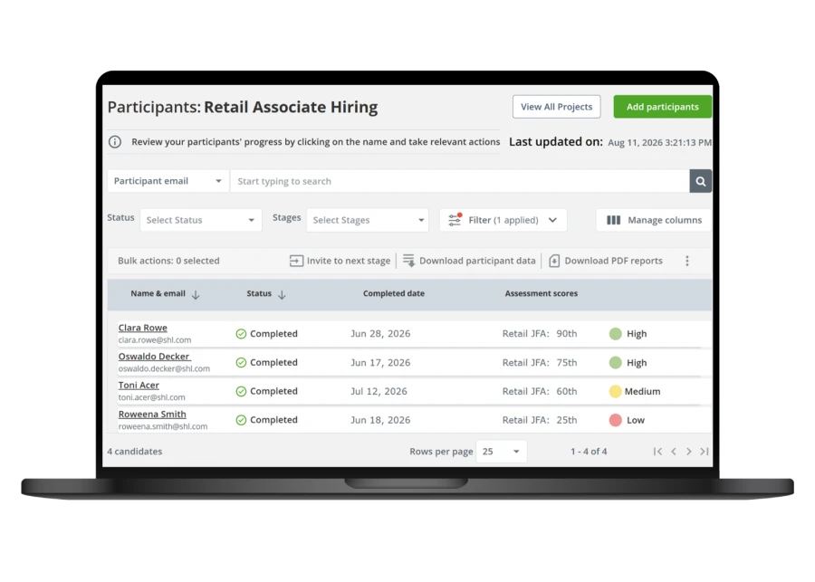Open the bulk actions three-dot menu
The image size is (815, 582).
(x=687, y=261)
